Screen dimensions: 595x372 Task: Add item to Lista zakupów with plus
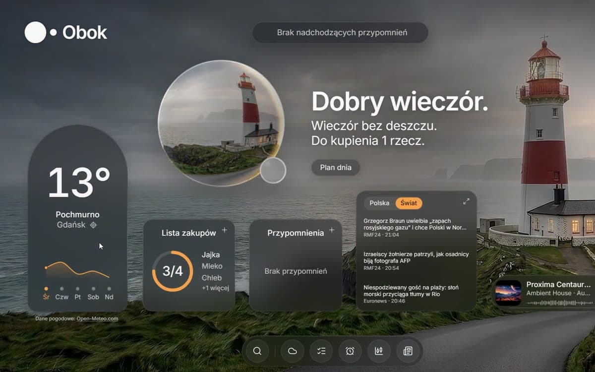[x=225, y=230]
